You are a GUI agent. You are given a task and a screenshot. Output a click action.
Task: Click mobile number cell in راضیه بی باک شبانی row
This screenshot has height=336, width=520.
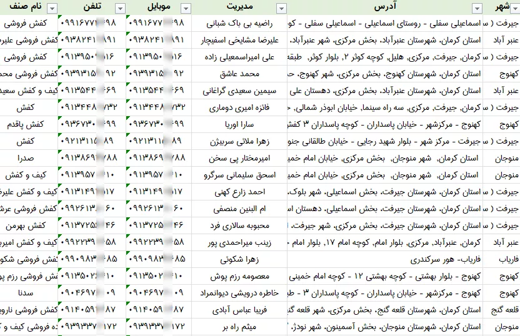click(159, 23)
